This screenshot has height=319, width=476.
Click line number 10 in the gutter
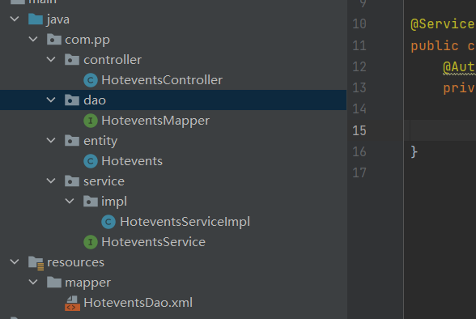coord(359,24)
